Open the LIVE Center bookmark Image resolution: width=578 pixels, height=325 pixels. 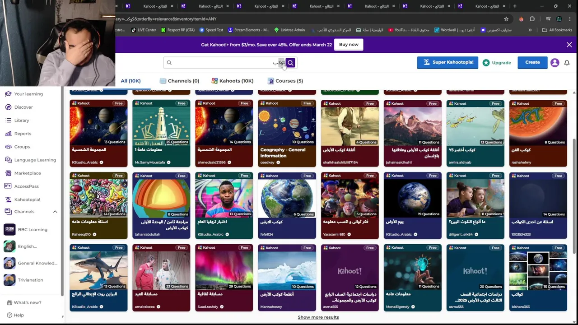pyautogui.click(x=144, y=30)
